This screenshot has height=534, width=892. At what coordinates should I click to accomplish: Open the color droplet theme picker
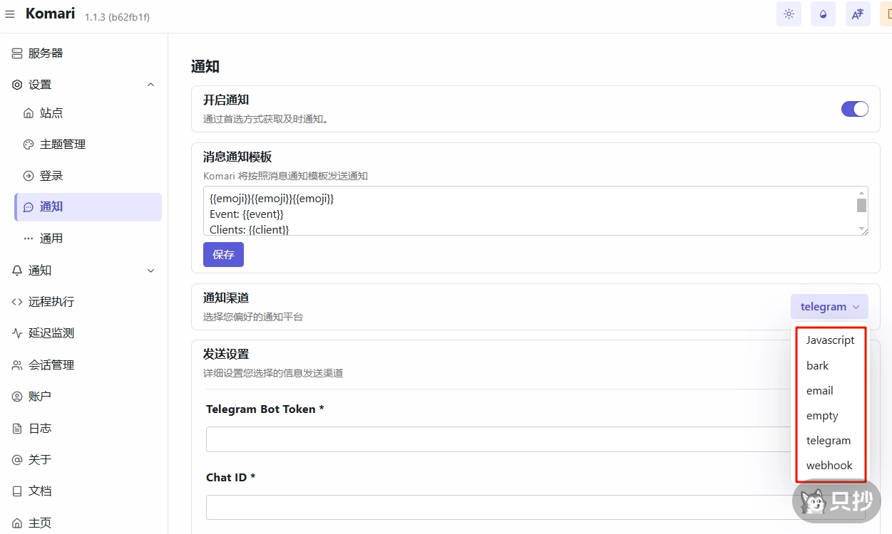823,14
